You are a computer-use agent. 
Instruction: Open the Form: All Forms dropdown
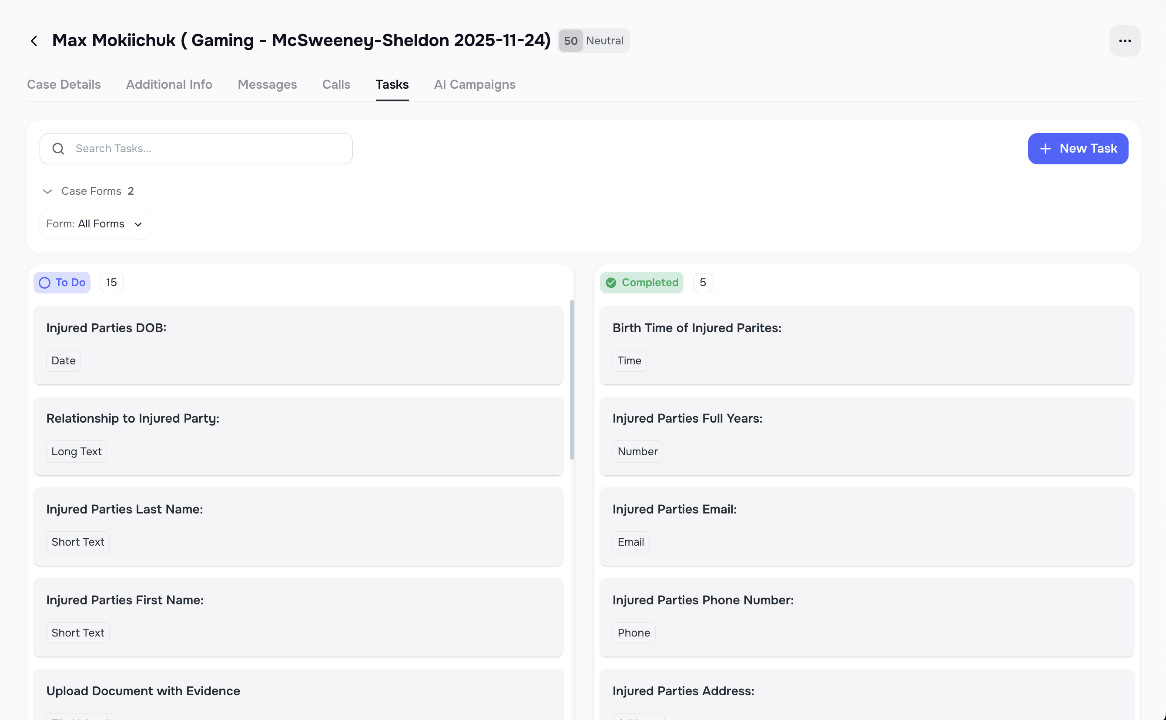tap(94, 224)
